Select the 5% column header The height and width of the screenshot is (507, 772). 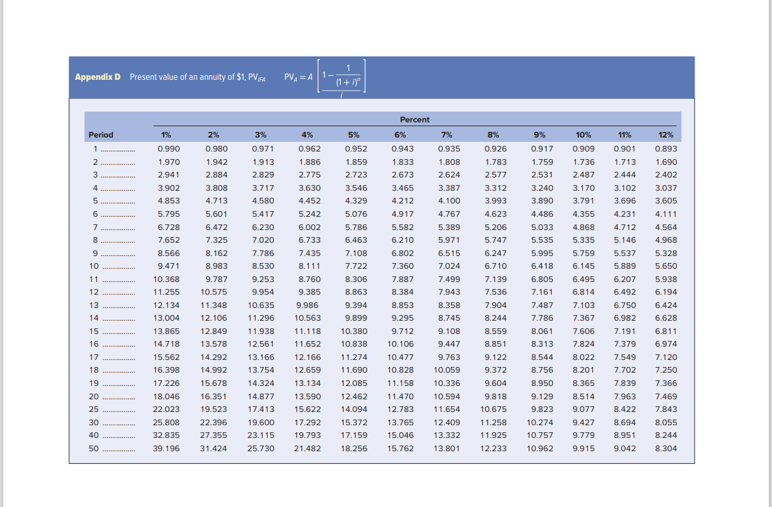pyautogui.click(x=354, y=135)
